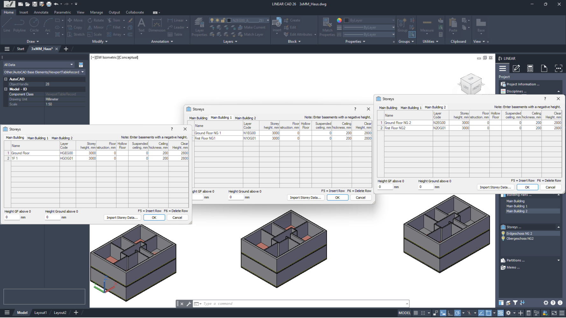Expand the Partitions section
Viewport: 566px width, 318px height.
[559, 260]
